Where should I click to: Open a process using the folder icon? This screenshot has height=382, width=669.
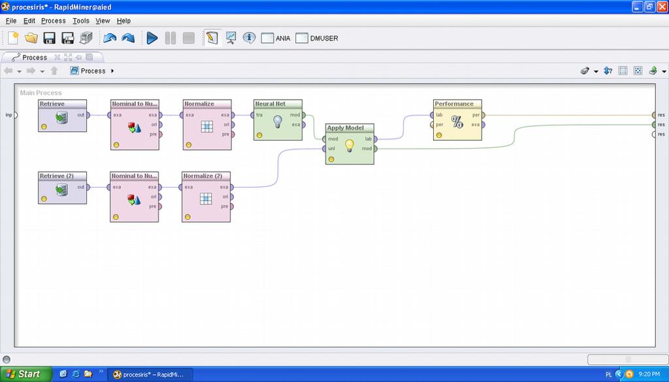tap(31, 38)
